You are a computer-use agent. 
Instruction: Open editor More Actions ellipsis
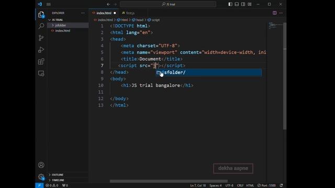pyautogui.click(x=281, y=13)
